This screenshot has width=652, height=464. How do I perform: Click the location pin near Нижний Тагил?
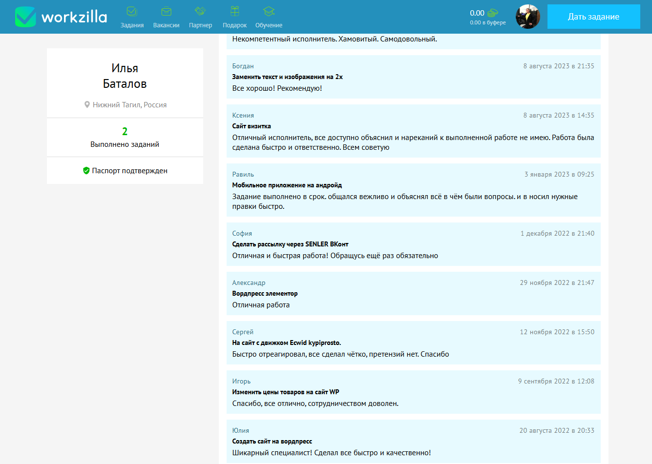[x=87, y=105]
